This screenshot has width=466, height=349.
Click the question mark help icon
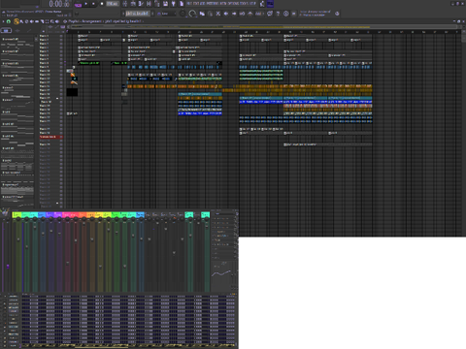click(278, 14)
